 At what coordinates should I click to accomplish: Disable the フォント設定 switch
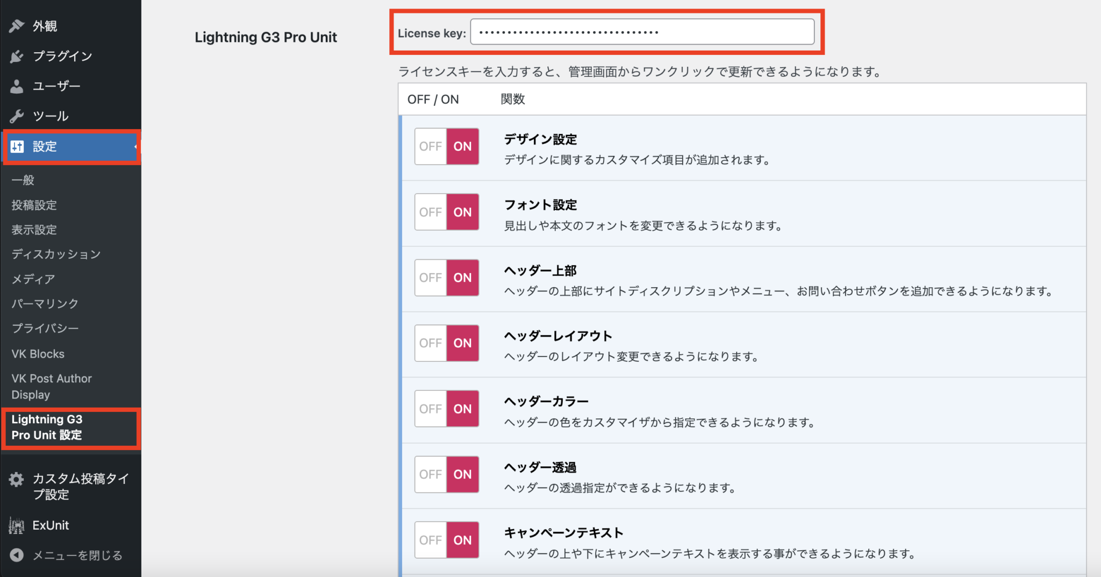point(430,212)
